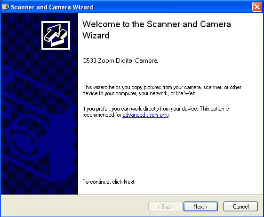
Task: Click the camera icon in the title bar
Action: pyautogui.click(x=5, y=7)
